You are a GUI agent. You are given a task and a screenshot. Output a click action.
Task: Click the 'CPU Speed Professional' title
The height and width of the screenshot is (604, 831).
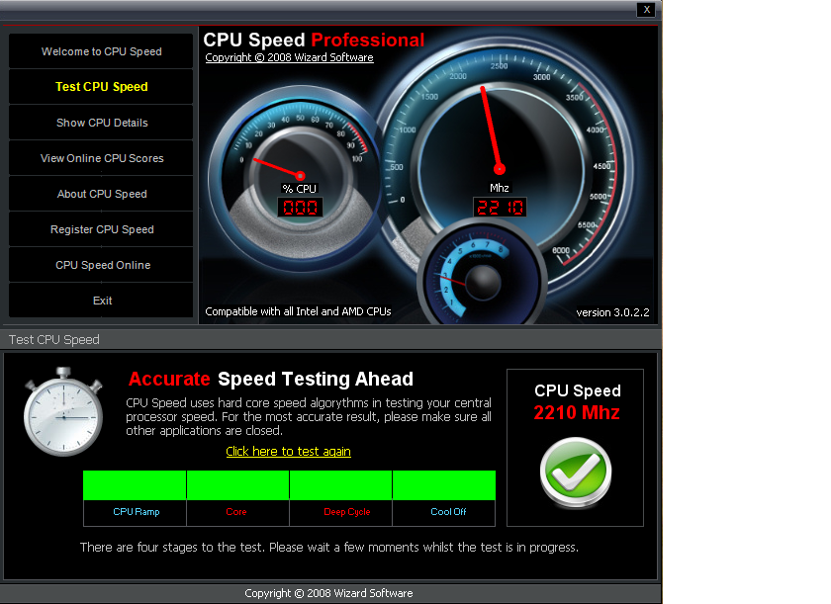click(x=314, y=40)
